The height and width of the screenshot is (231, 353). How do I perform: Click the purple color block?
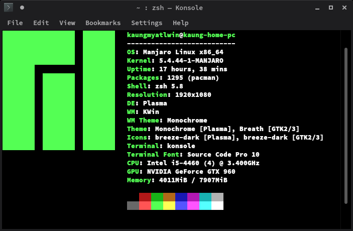(x=193, y=197)
